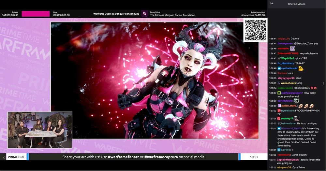This screenshot has height=171, width=326.
Task: Click the ravenstar3 username
Action: point(285,155)
